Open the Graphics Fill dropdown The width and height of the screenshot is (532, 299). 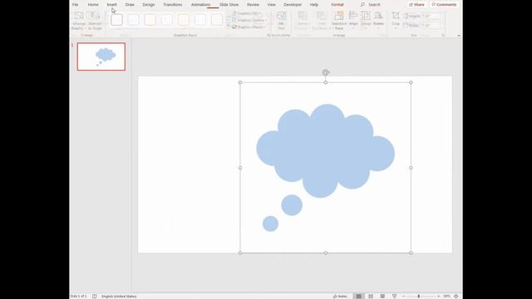point(247,13)
